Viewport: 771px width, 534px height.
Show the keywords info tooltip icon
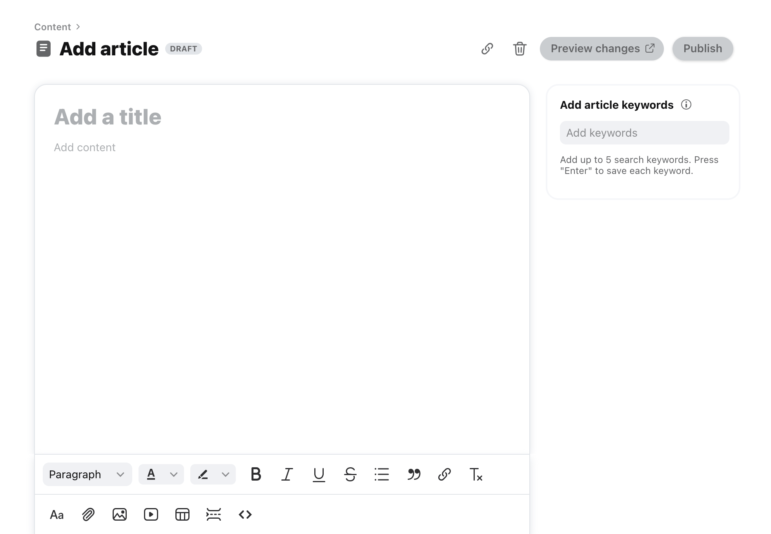tap(686, 105)
